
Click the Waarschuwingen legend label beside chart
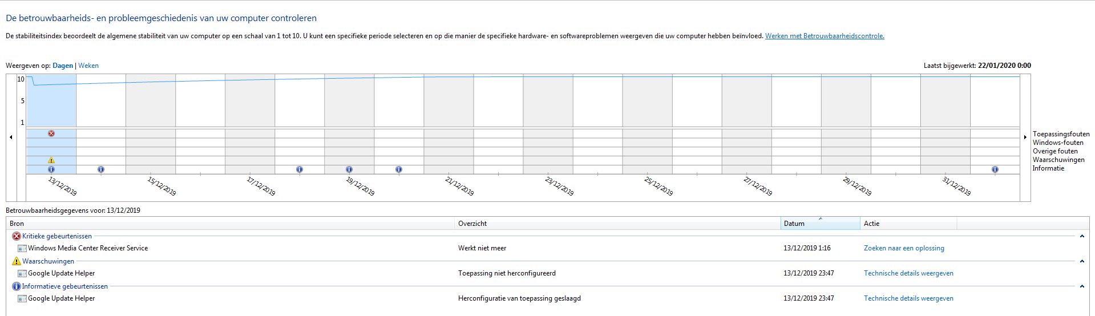(1058, 160)
